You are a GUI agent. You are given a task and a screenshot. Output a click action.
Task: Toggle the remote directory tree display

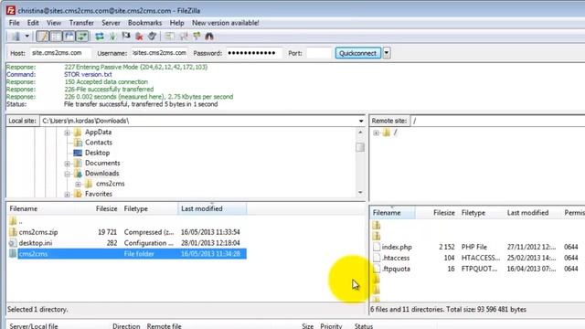tap(69, 37)
